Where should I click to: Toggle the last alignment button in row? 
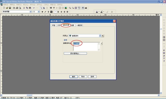click(67, 12)
